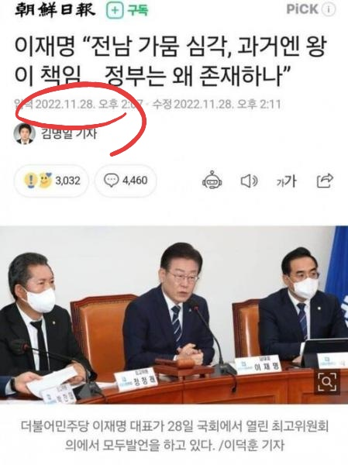Open the 4,460 comments count

(135, 181)
